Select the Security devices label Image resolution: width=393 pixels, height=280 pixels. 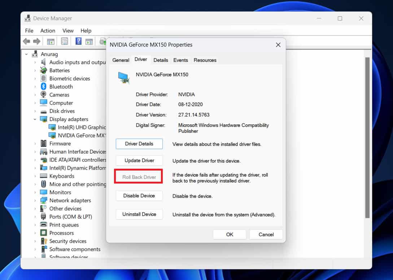pyautogui.click(x=68, y=241)
